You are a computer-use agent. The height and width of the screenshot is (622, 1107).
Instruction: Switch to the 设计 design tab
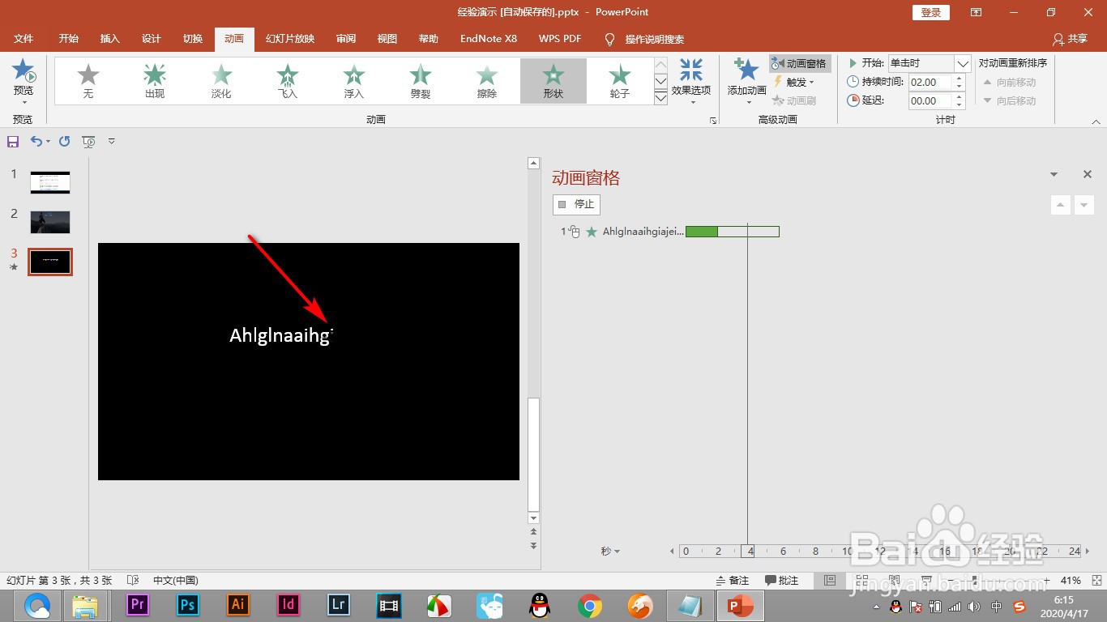(x=152, y=39)
